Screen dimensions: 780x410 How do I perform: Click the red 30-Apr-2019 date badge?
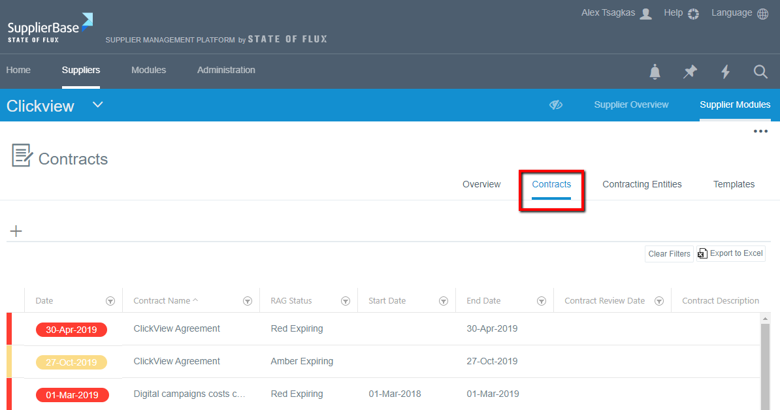click(x=71, y=330)
